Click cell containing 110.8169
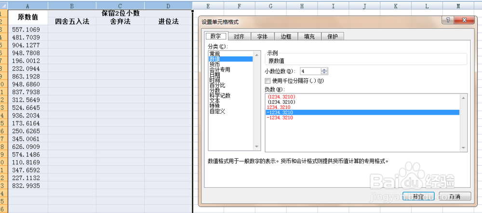The width and height of the screenshot is (482, 213). tap(28, 162)
